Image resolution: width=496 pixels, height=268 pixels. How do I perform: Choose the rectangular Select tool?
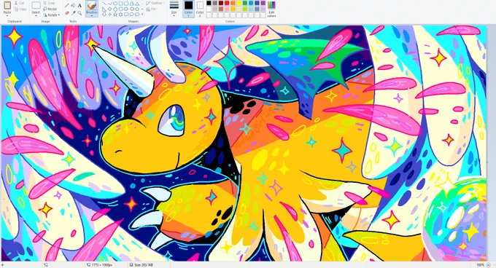(36, 5)
